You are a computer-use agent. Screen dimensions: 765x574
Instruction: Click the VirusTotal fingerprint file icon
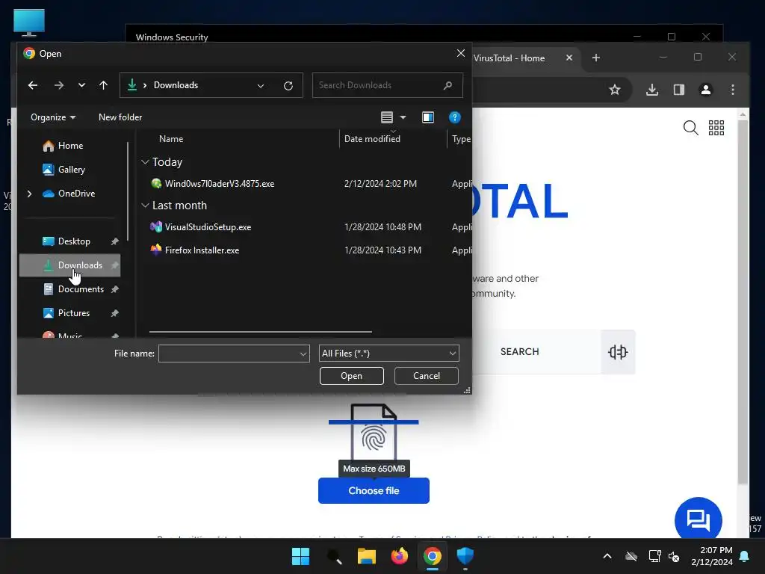374,433
